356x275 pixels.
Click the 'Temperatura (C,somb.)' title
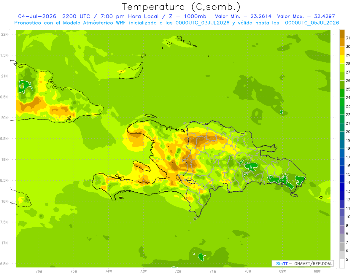(181, 7)
